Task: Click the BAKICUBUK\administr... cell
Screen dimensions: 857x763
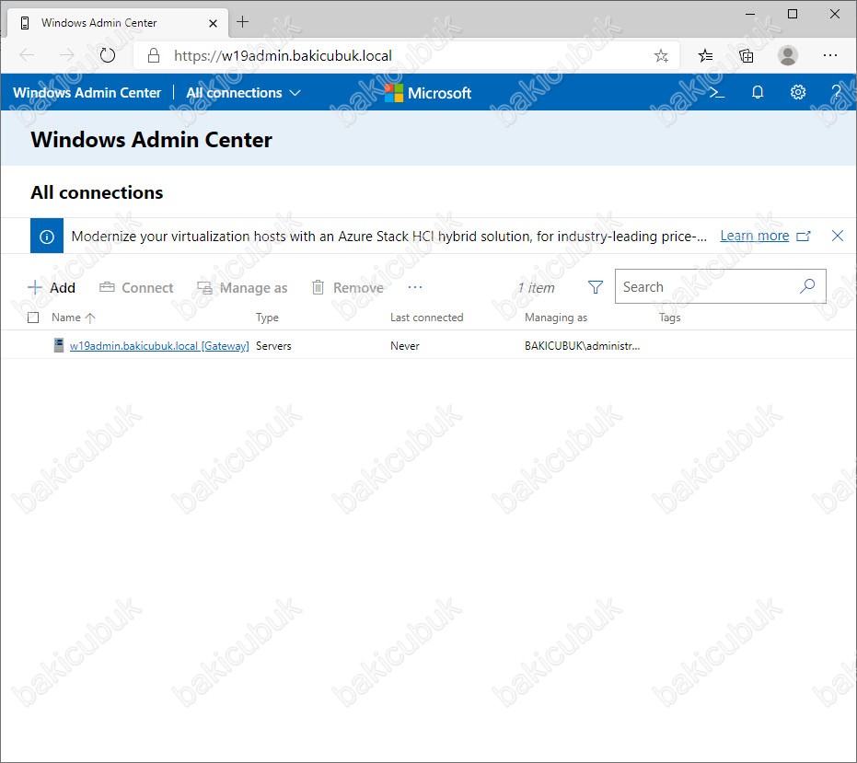Action: [x=582, y=346]
